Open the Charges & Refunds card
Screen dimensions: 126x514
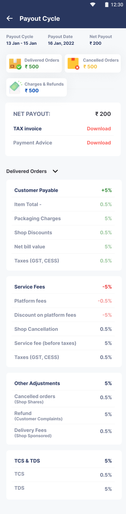(36, 87)
